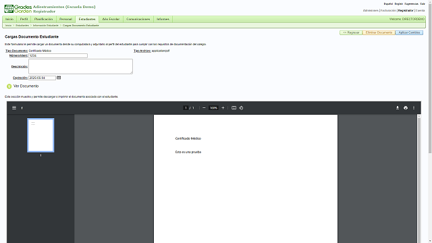This screenshot has width=432, height=243.
Task: Click the Tipo Documento label
Action: coord(16,51)
